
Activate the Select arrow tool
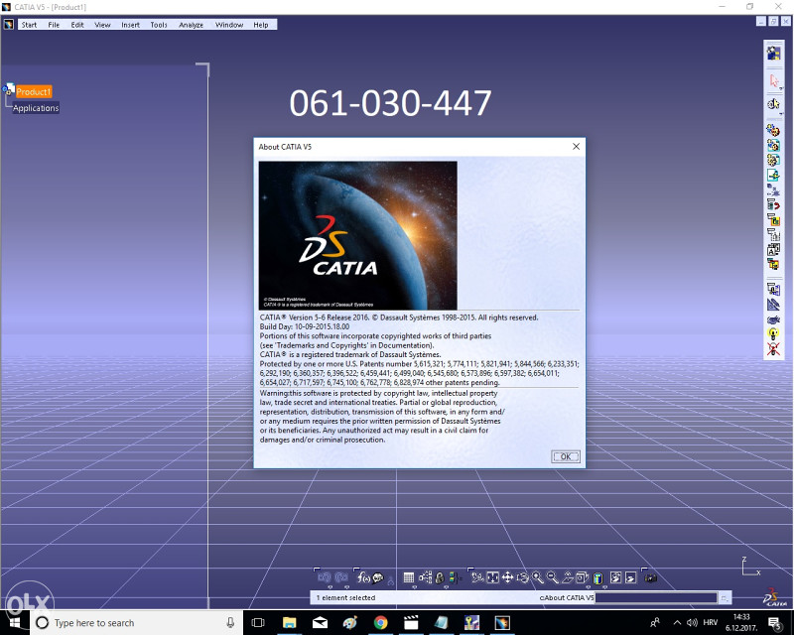773,80
